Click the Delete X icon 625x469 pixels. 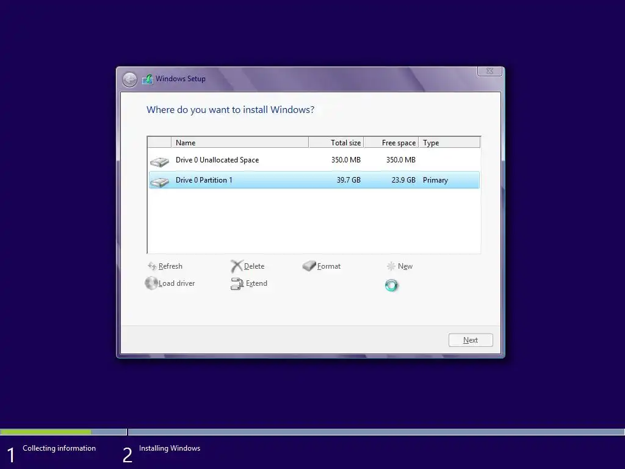[x=237, y=266]
